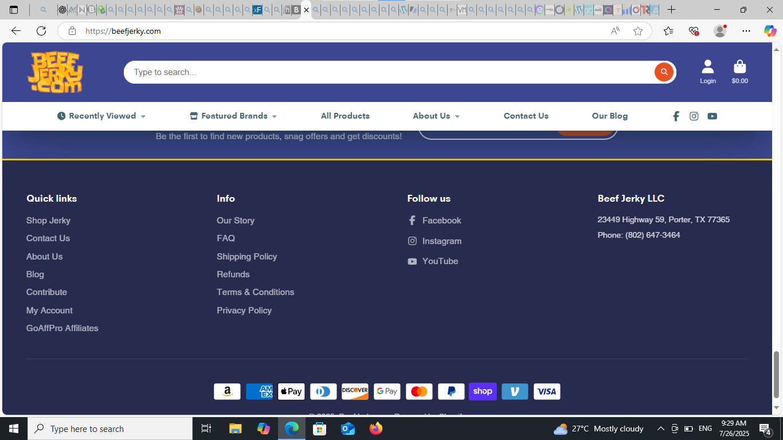Open GoAffPro Affiliates link
The image size is (783, 440).
tap(62, 328)
